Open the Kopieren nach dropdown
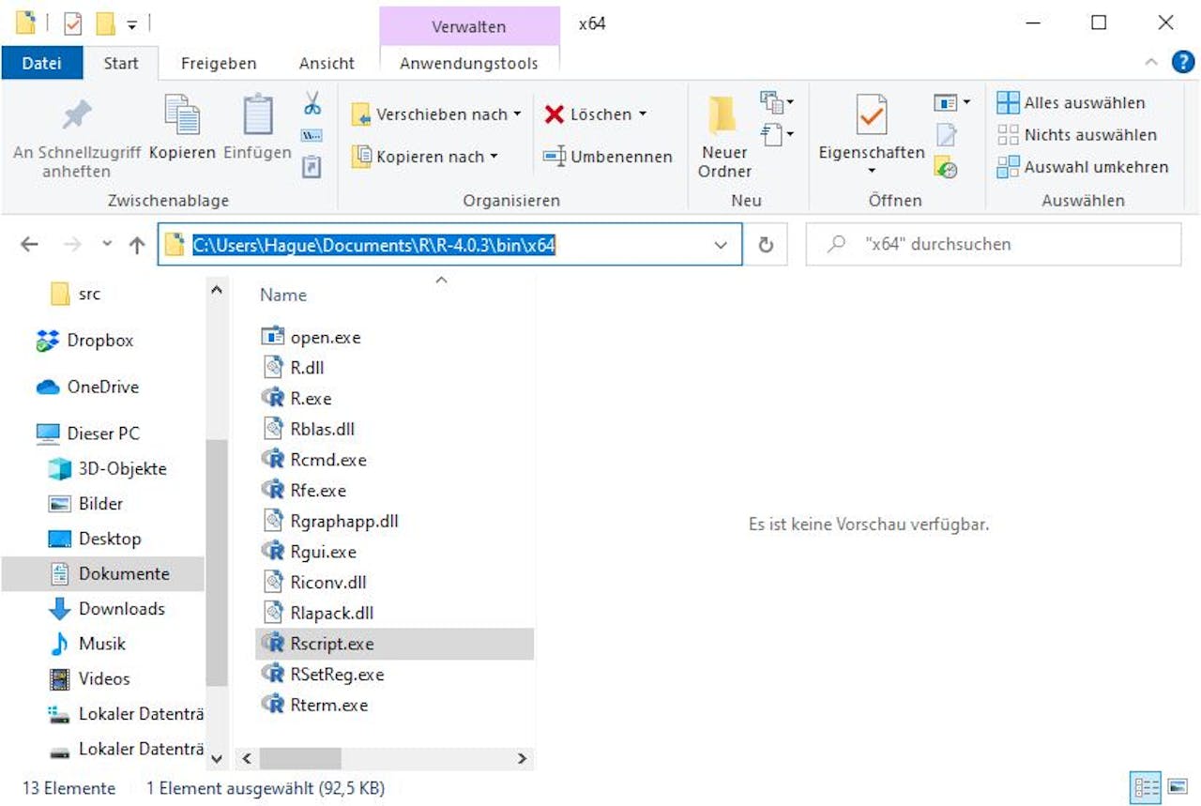This screenshot has width=1201, height=806. click(425, 157)
